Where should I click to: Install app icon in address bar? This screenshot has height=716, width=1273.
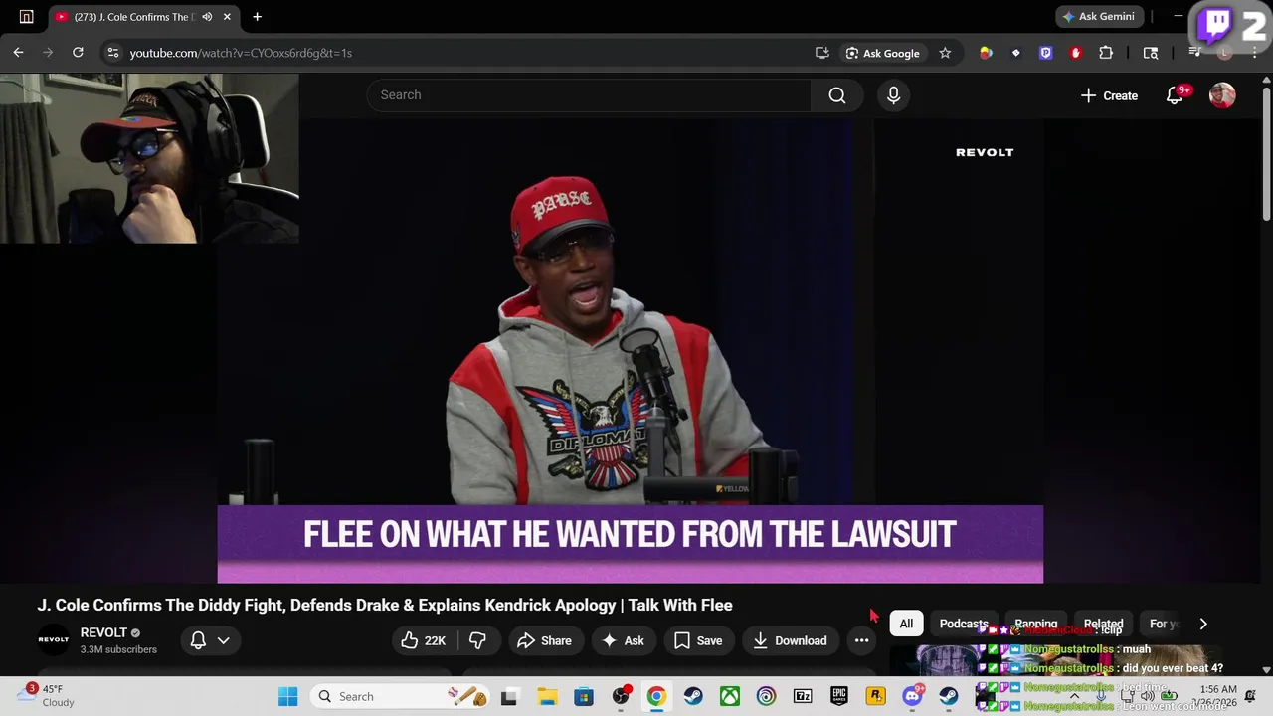(x=822, y=53)
